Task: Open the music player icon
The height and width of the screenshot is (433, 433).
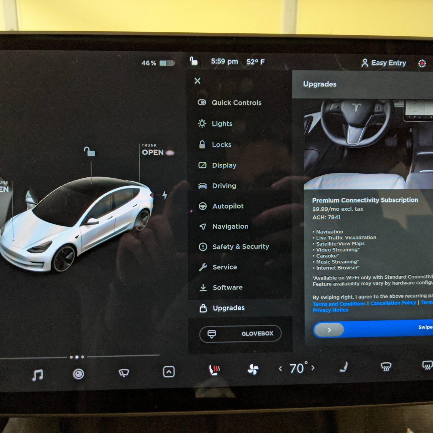Action: click(x=38, y=375)
